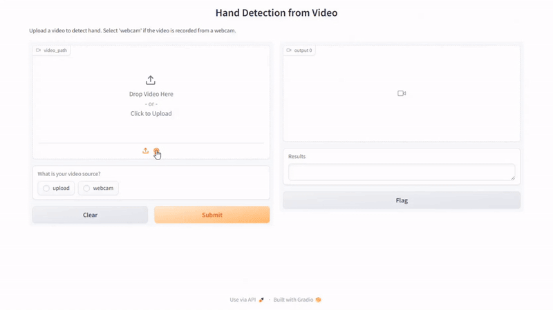Switch to the webcam source icon
The image size is (553, 310).
tap(156, 151)
